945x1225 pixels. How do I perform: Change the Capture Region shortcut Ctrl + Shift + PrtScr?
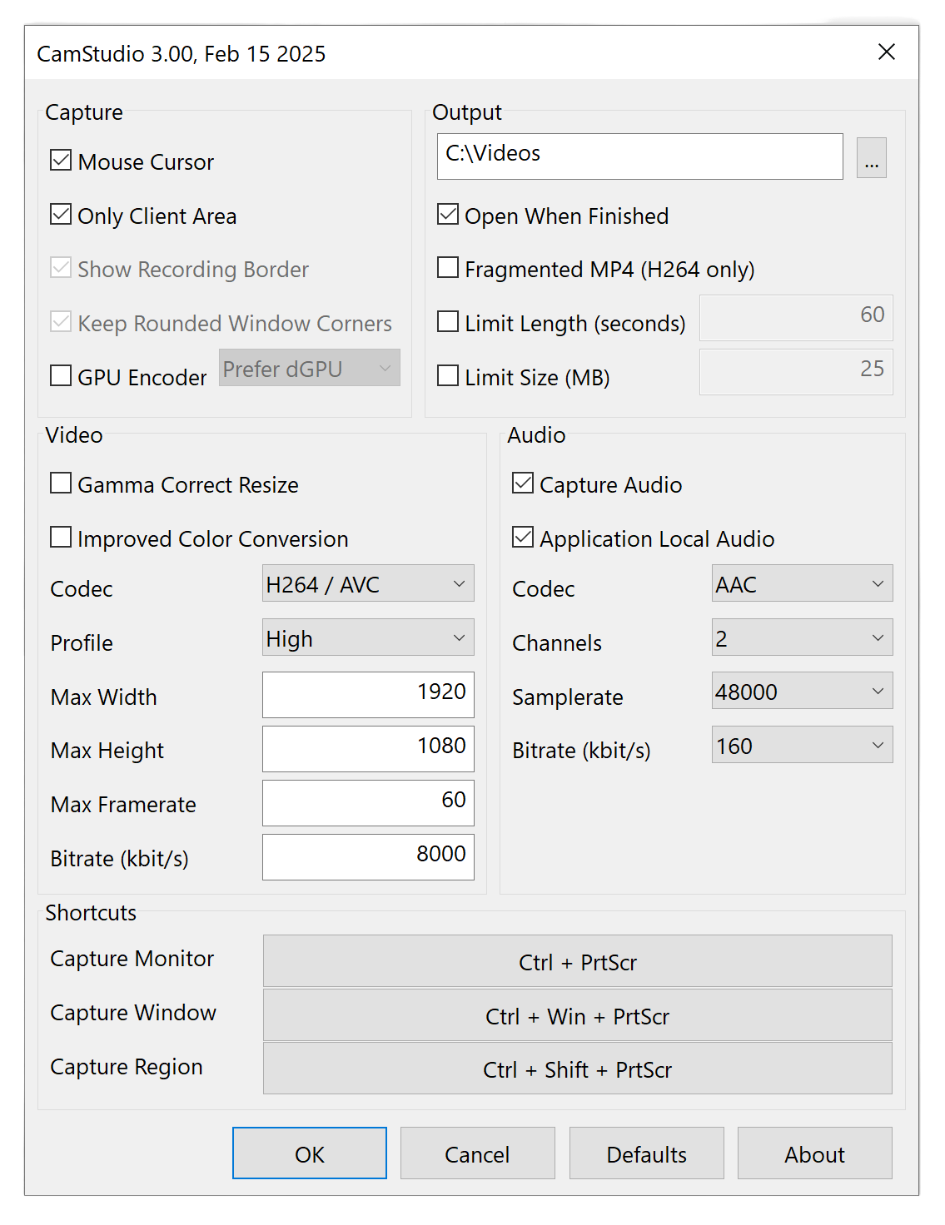(577, 1069)
